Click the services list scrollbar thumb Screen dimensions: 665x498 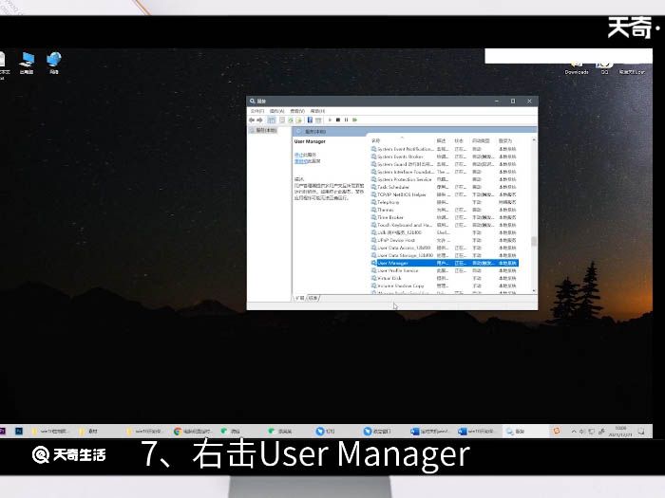(x=534, y=241)
